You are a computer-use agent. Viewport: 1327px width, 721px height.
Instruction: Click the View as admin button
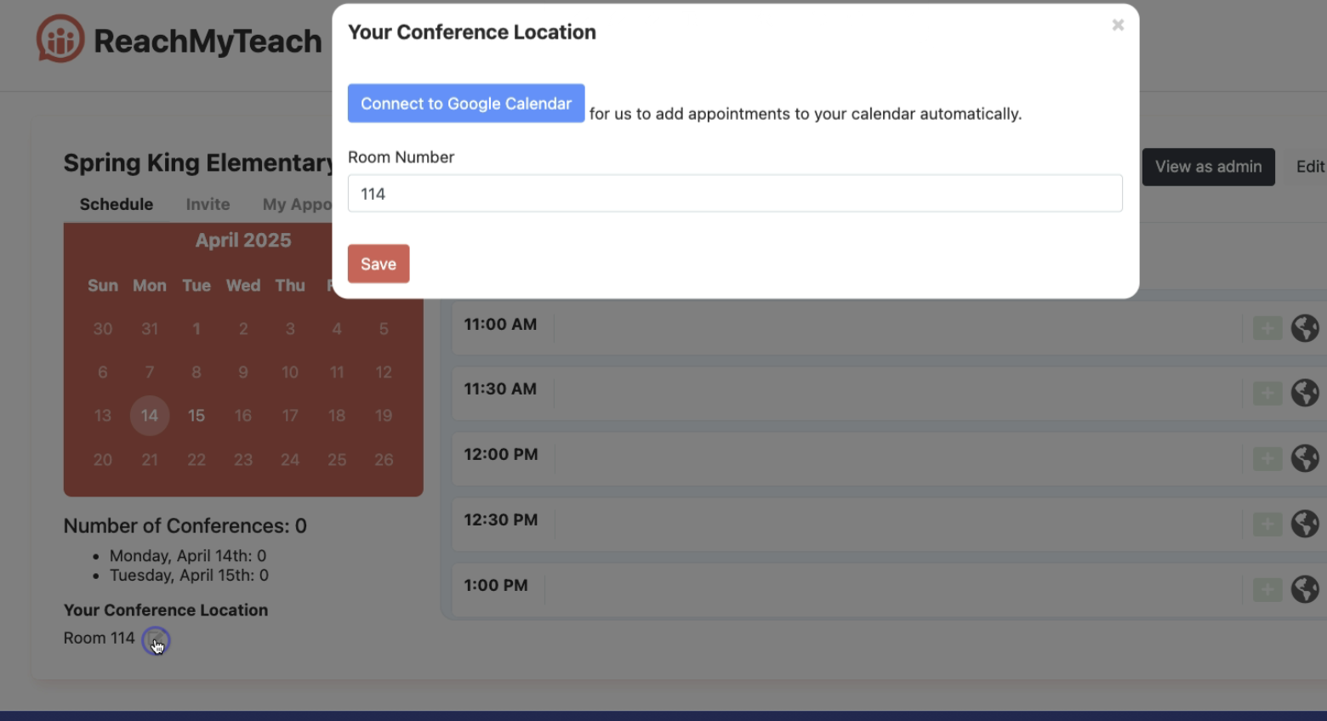[1207, 167]
